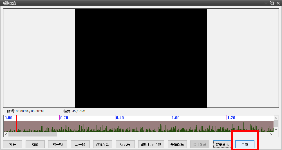Click the 打开 button
Image resolution: width=282 pixels, height=150 pixels.
click(x=13, y=144)
